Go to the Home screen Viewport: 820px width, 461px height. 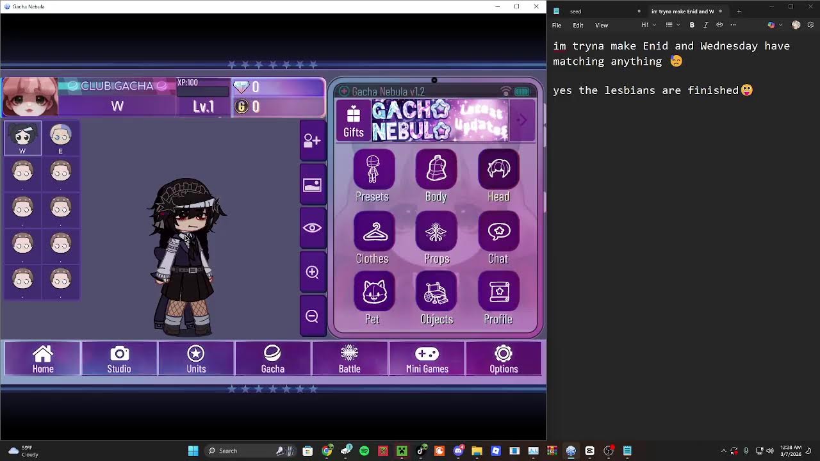(43, 359)
